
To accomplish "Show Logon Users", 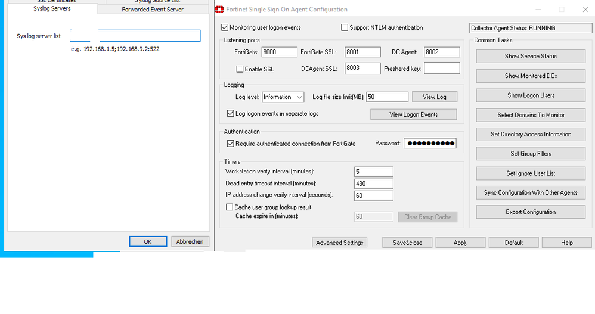I will tap(531, 95).
